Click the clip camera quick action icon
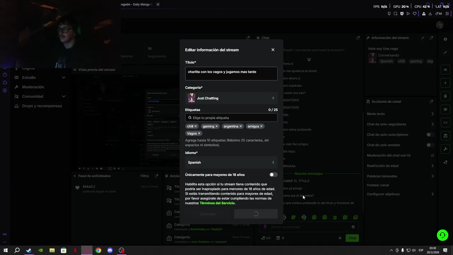This screenshot has width=453, height=255. click(x=445, y=70)
